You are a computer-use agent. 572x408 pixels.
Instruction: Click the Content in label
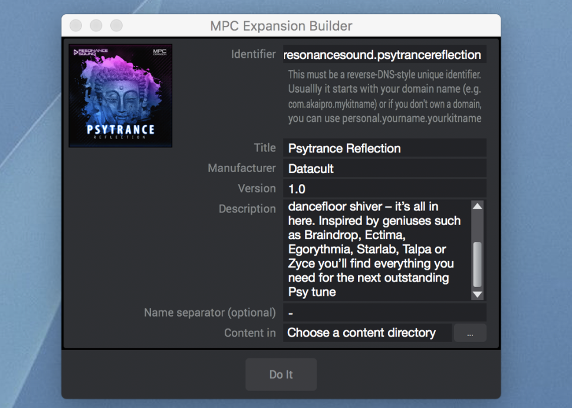click(x=250, y=333)
